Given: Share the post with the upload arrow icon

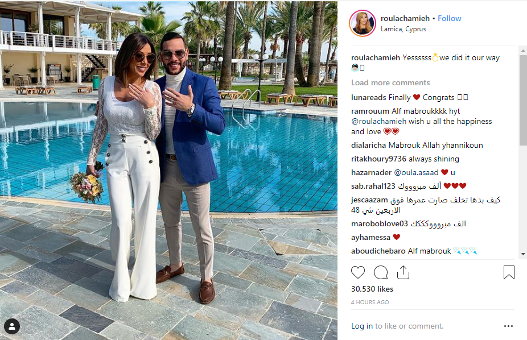Looking at the screenshot, I should [403, 272].
